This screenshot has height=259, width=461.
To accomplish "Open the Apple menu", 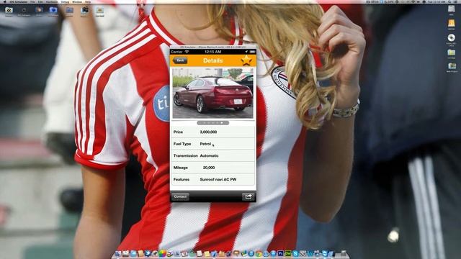I will [x=5, y=1].
